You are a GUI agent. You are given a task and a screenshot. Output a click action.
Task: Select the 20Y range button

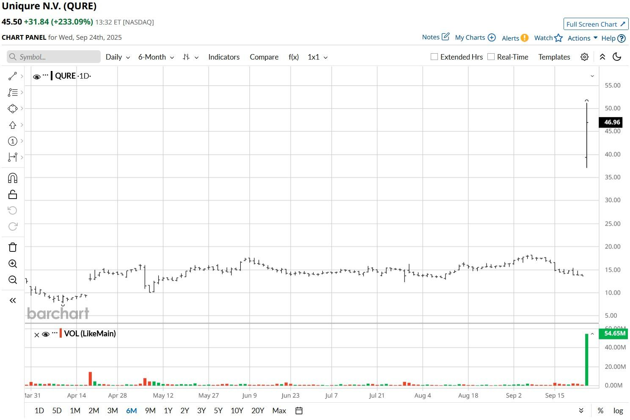click(x=258, y=411)
